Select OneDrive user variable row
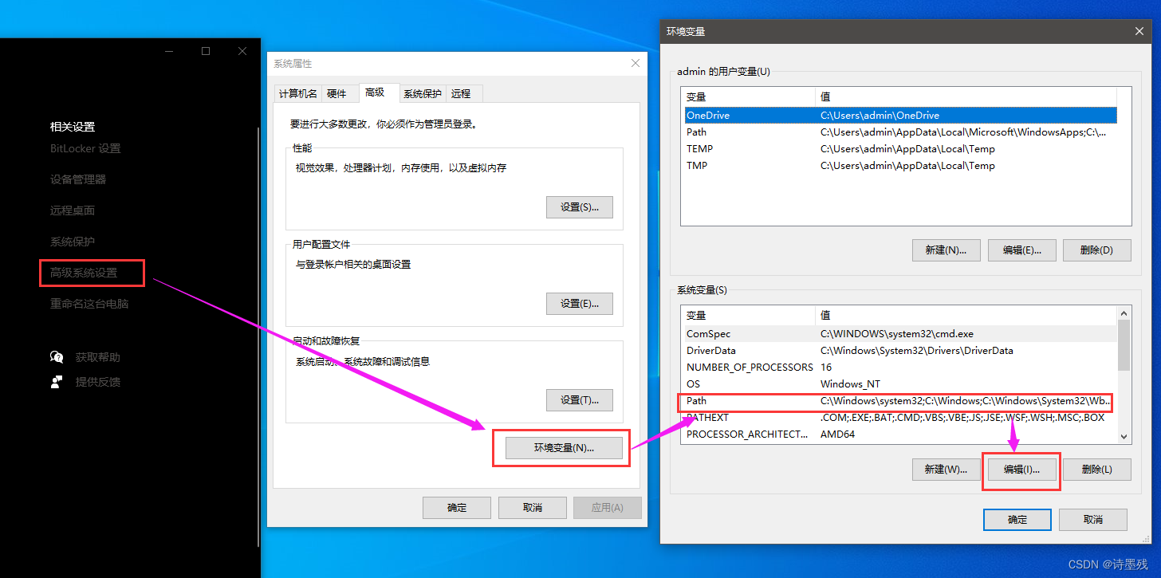Screen dimensions: 1161x578 pyautogui.click(x=900, y=116)
